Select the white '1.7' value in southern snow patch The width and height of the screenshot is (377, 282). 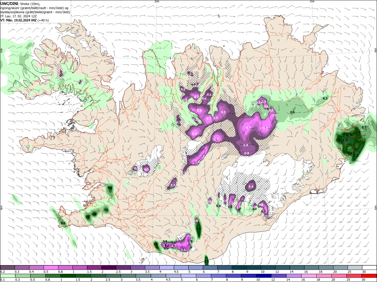pos(174,246)
